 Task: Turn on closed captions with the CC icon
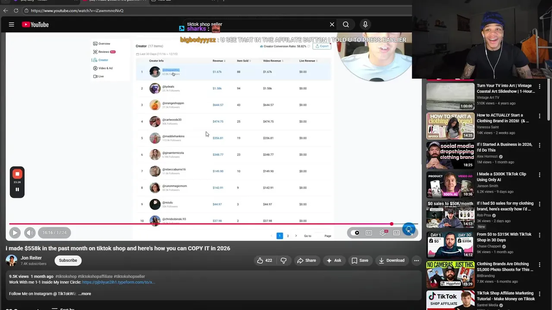369,233
